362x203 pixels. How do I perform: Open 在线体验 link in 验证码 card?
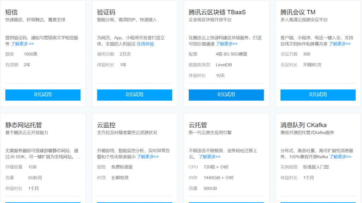[x=145, y=44]
